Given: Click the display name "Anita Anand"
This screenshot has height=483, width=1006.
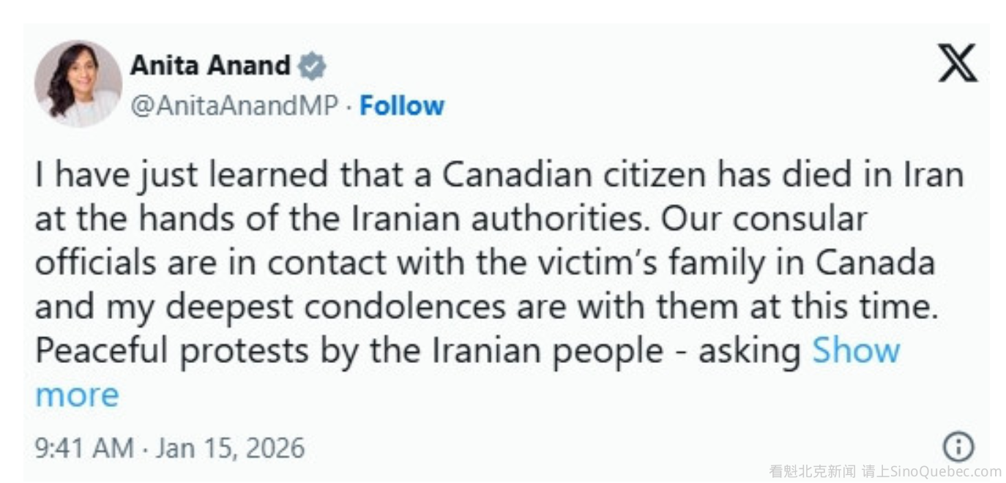Looking at the screenshot, I should point(210,66).
